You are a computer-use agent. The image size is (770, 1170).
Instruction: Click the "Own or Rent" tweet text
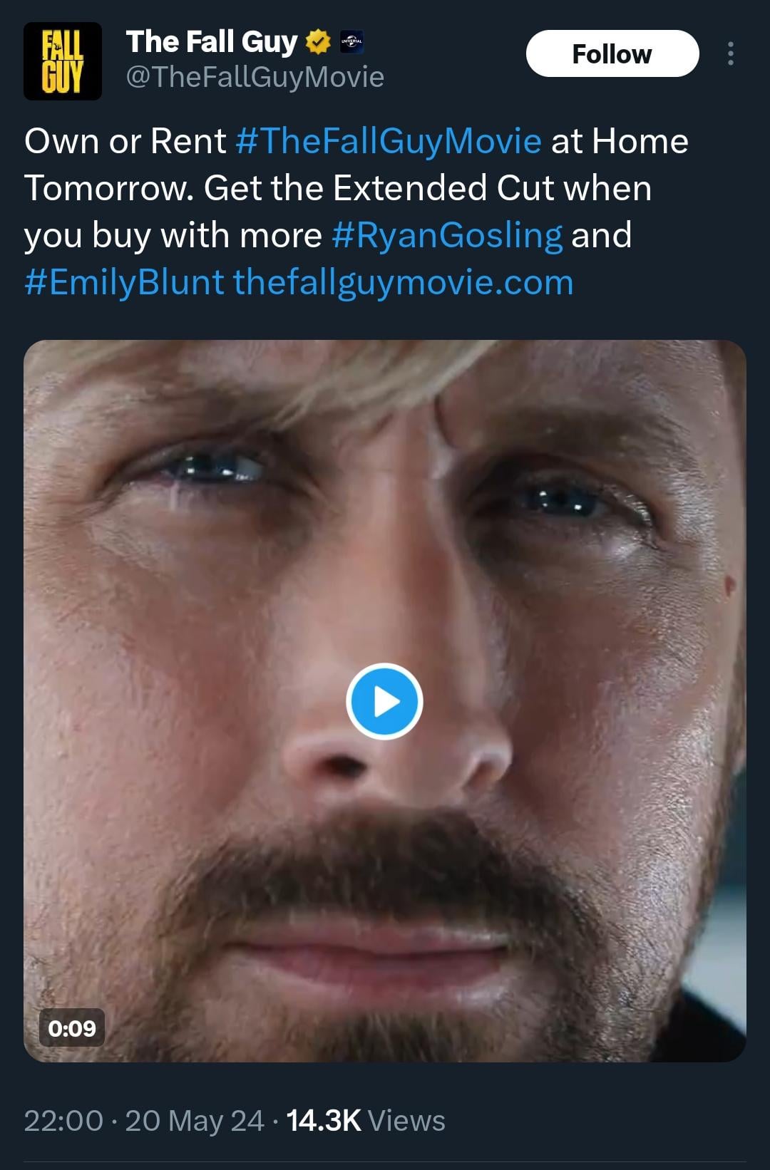click(x=125, y=141)
